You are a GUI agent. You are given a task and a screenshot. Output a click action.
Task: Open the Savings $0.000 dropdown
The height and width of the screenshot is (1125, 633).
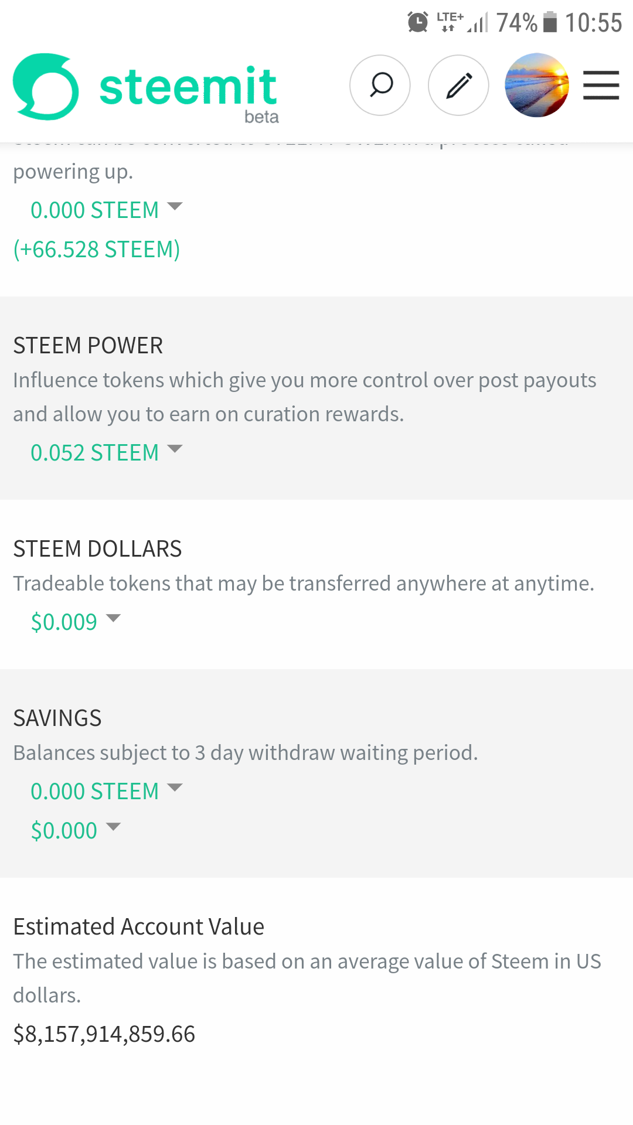(x=75, y=830)
